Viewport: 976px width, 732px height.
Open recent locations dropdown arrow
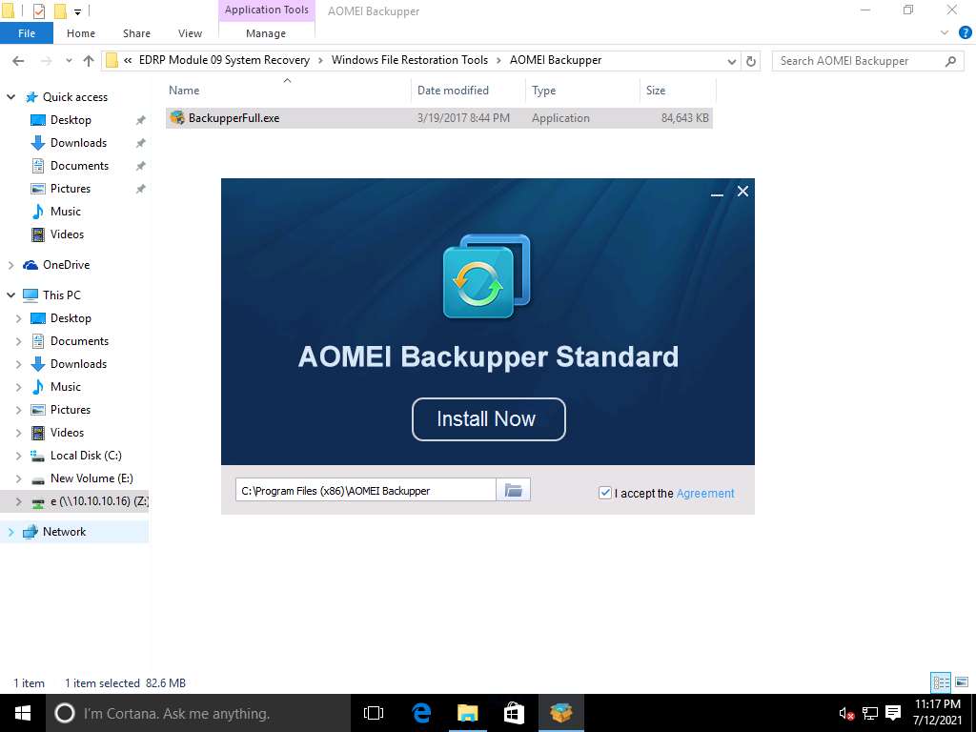(x=69, y=60)
